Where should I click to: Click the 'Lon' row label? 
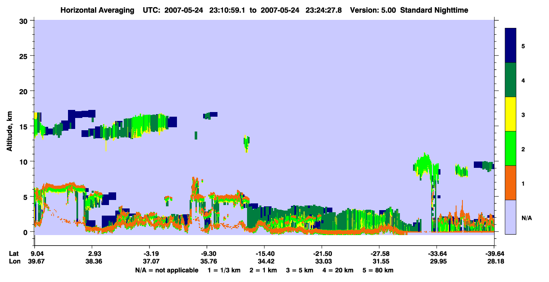(14, 261)
